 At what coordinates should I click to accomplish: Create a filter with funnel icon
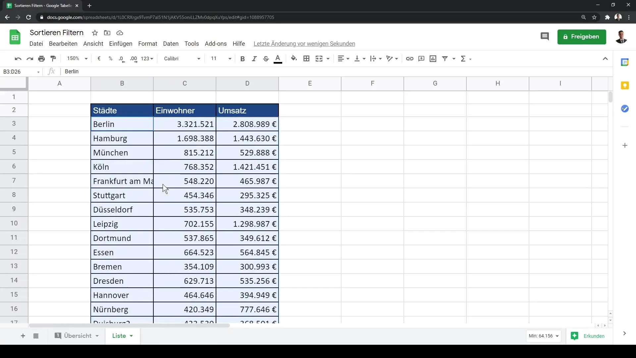[x=445, y=59]
